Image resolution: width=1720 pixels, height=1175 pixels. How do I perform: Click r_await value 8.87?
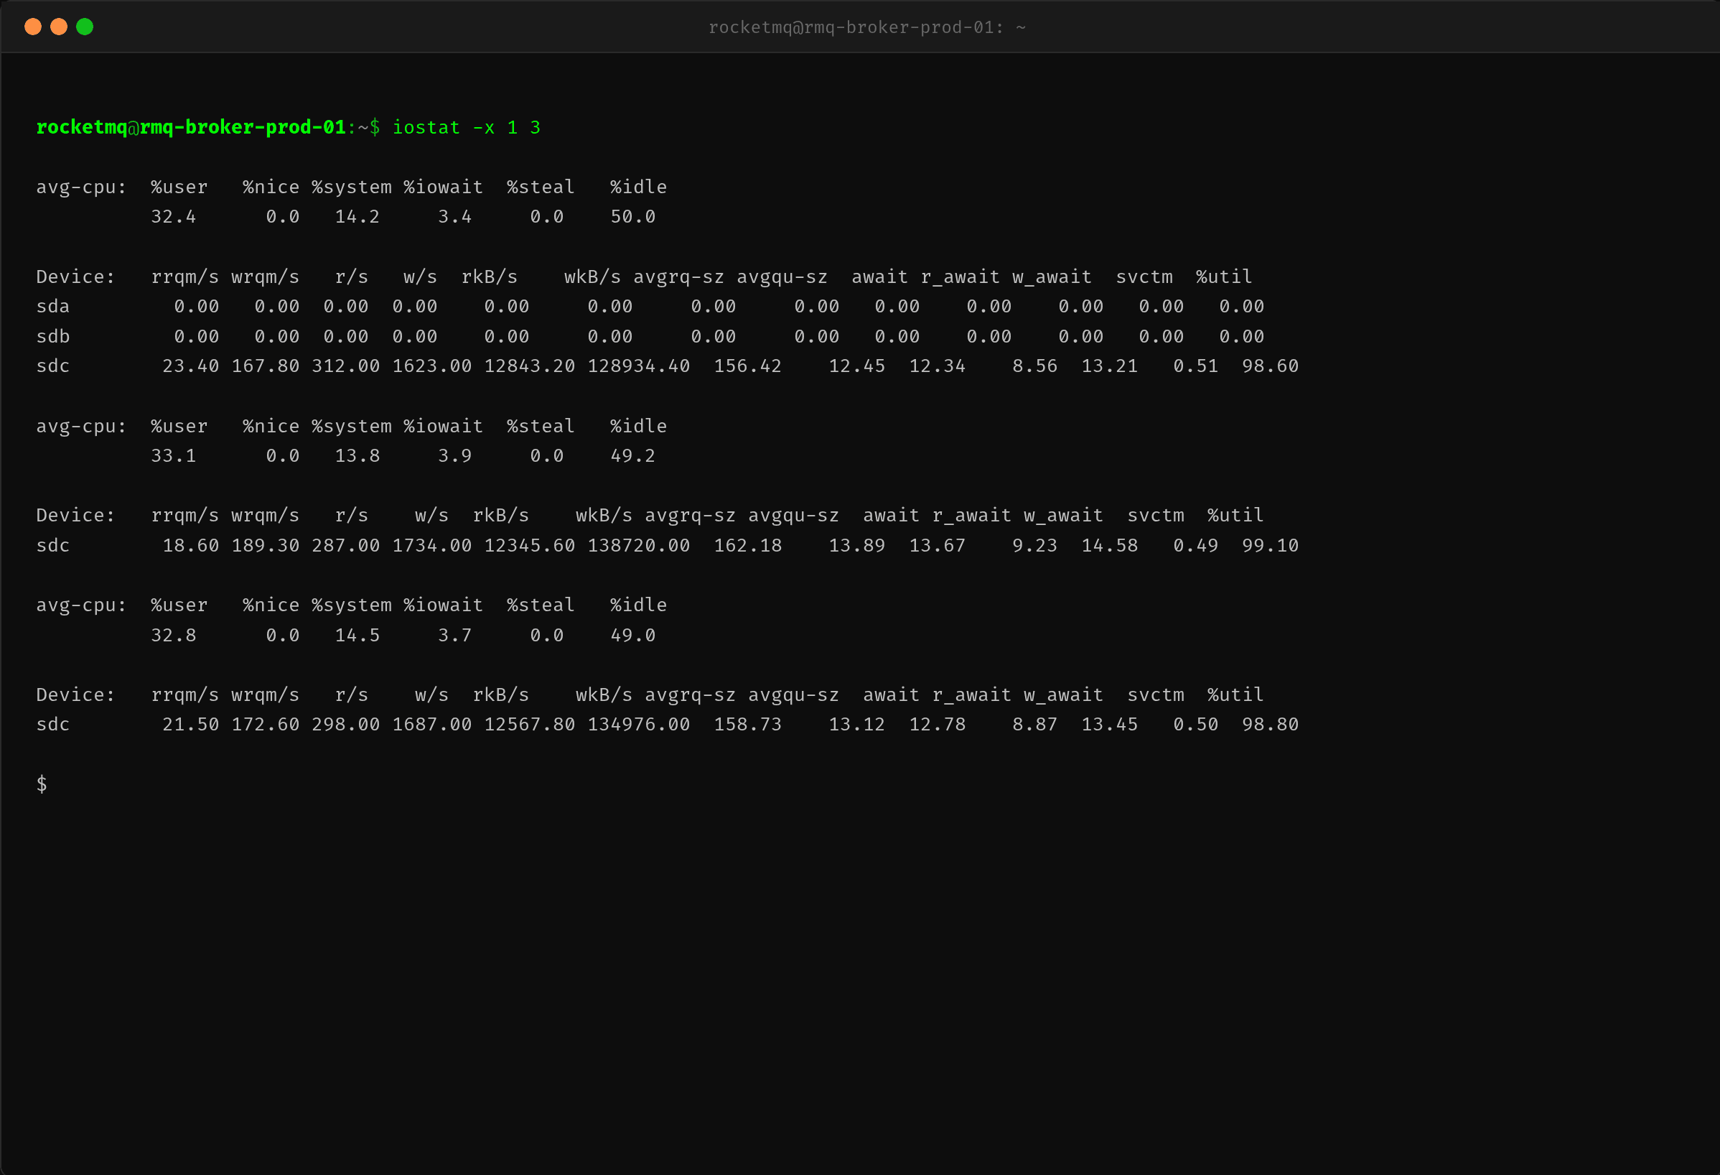[x=1034, y=725]
